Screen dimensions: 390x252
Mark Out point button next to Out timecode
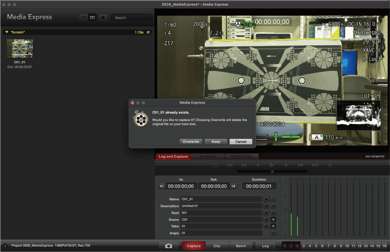click(x=234, y=186)
